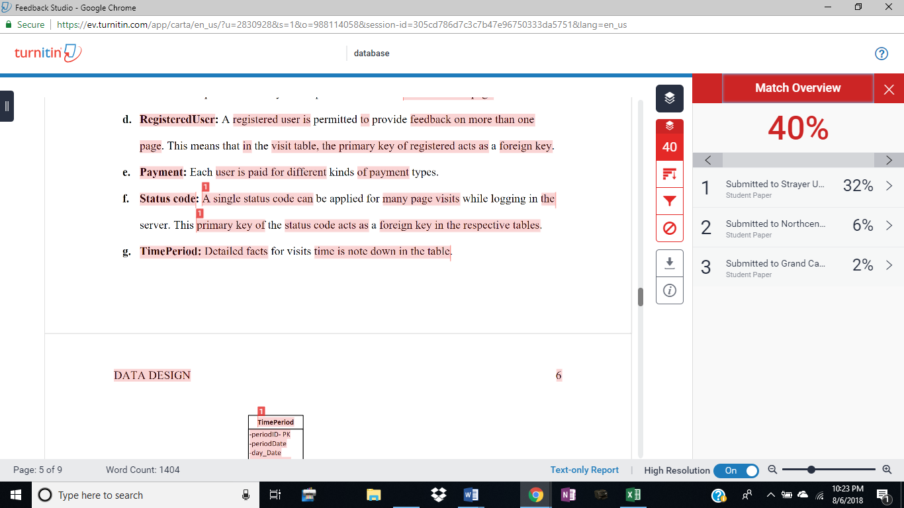This screenshot has height=508, width=904.
Task: Open the filters and settings funnel icon
Action: point(670,201)
